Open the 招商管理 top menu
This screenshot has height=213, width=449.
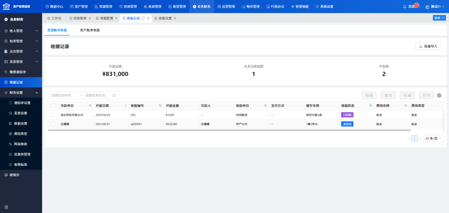pyautogui.click(x=128, y=7)
